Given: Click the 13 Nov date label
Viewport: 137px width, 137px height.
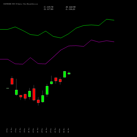Looking at the screenshot, I should [x=7, y=130].
